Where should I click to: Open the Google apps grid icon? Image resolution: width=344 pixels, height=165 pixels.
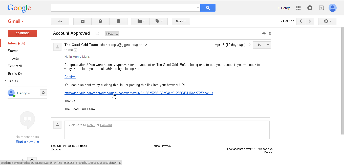tap(298, 8)
